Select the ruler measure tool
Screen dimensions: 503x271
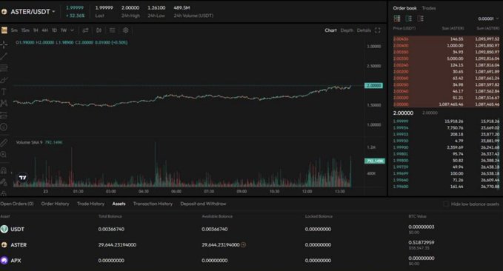4,143
